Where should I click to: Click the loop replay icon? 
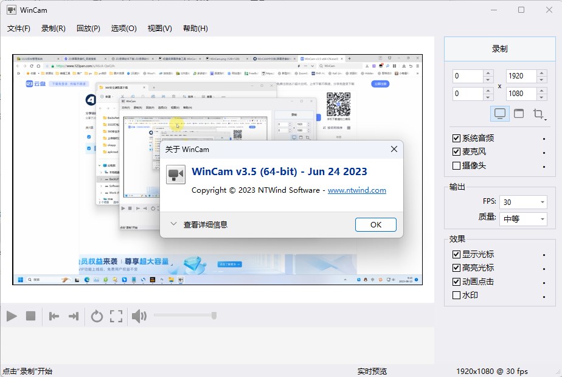(x=97, y=316)
